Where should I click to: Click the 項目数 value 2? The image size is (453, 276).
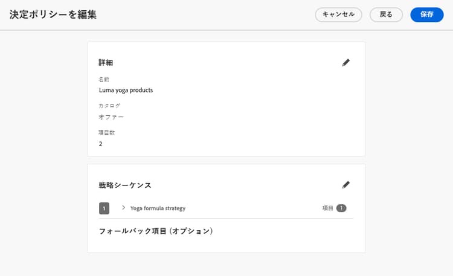[100, 144]
